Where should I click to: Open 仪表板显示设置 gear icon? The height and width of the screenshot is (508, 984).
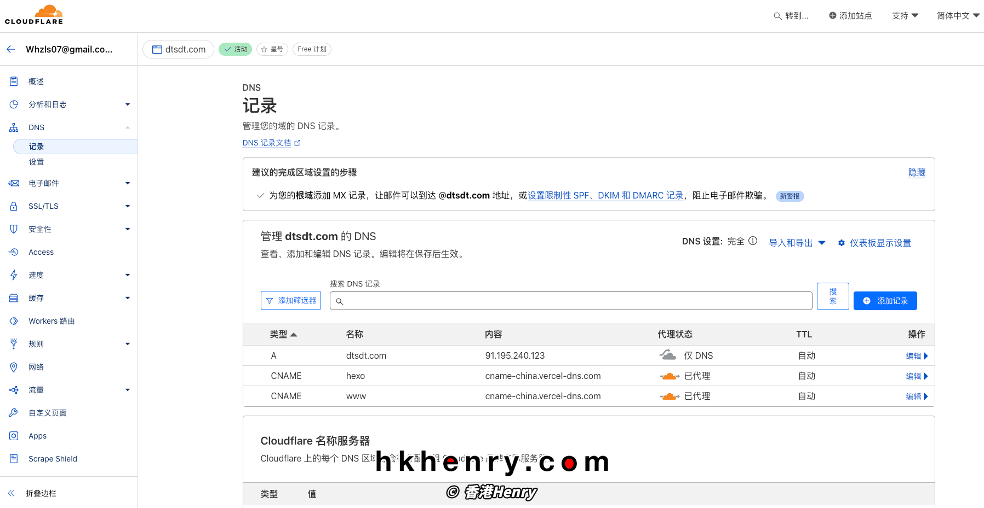(x=842, y=243)
